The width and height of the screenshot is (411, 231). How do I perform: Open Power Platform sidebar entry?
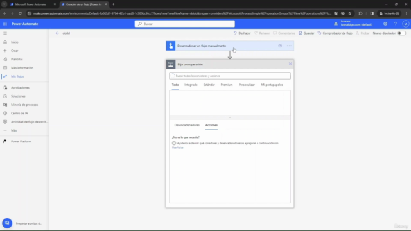21,141
